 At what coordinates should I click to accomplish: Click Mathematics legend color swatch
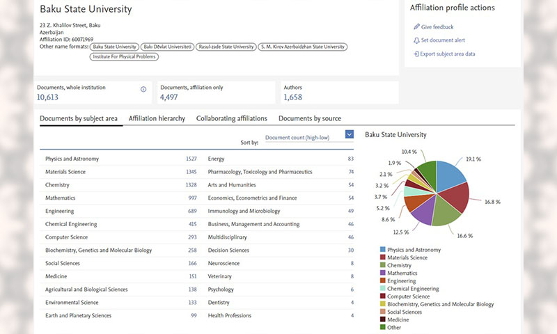click(382, 273)
